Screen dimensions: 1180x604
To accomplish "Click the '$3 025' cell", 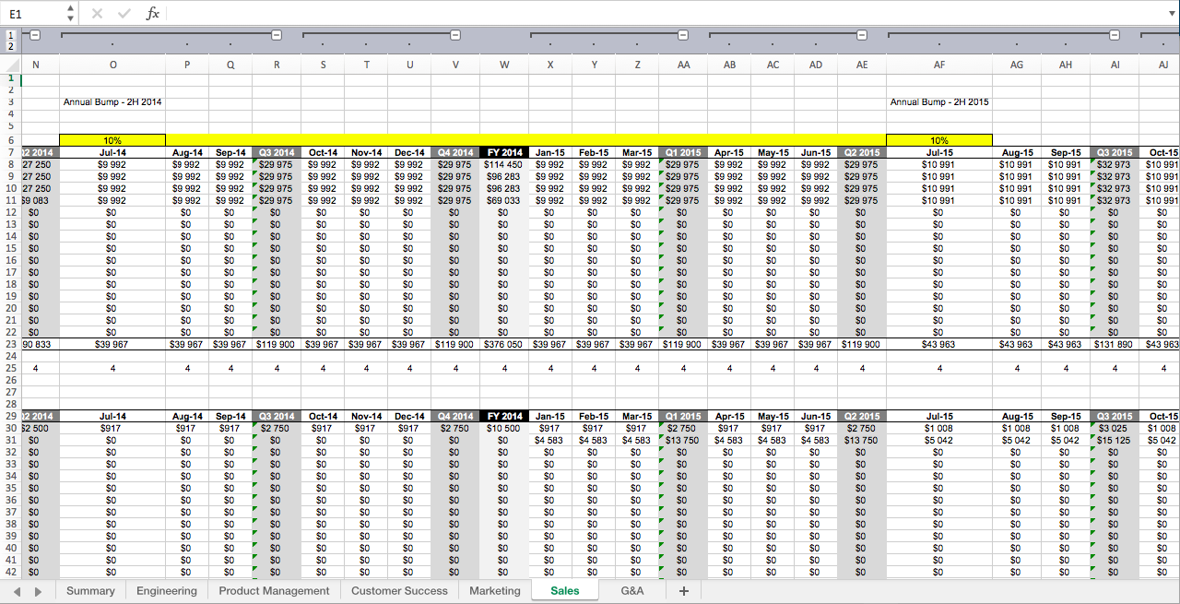I will 1115,429.
